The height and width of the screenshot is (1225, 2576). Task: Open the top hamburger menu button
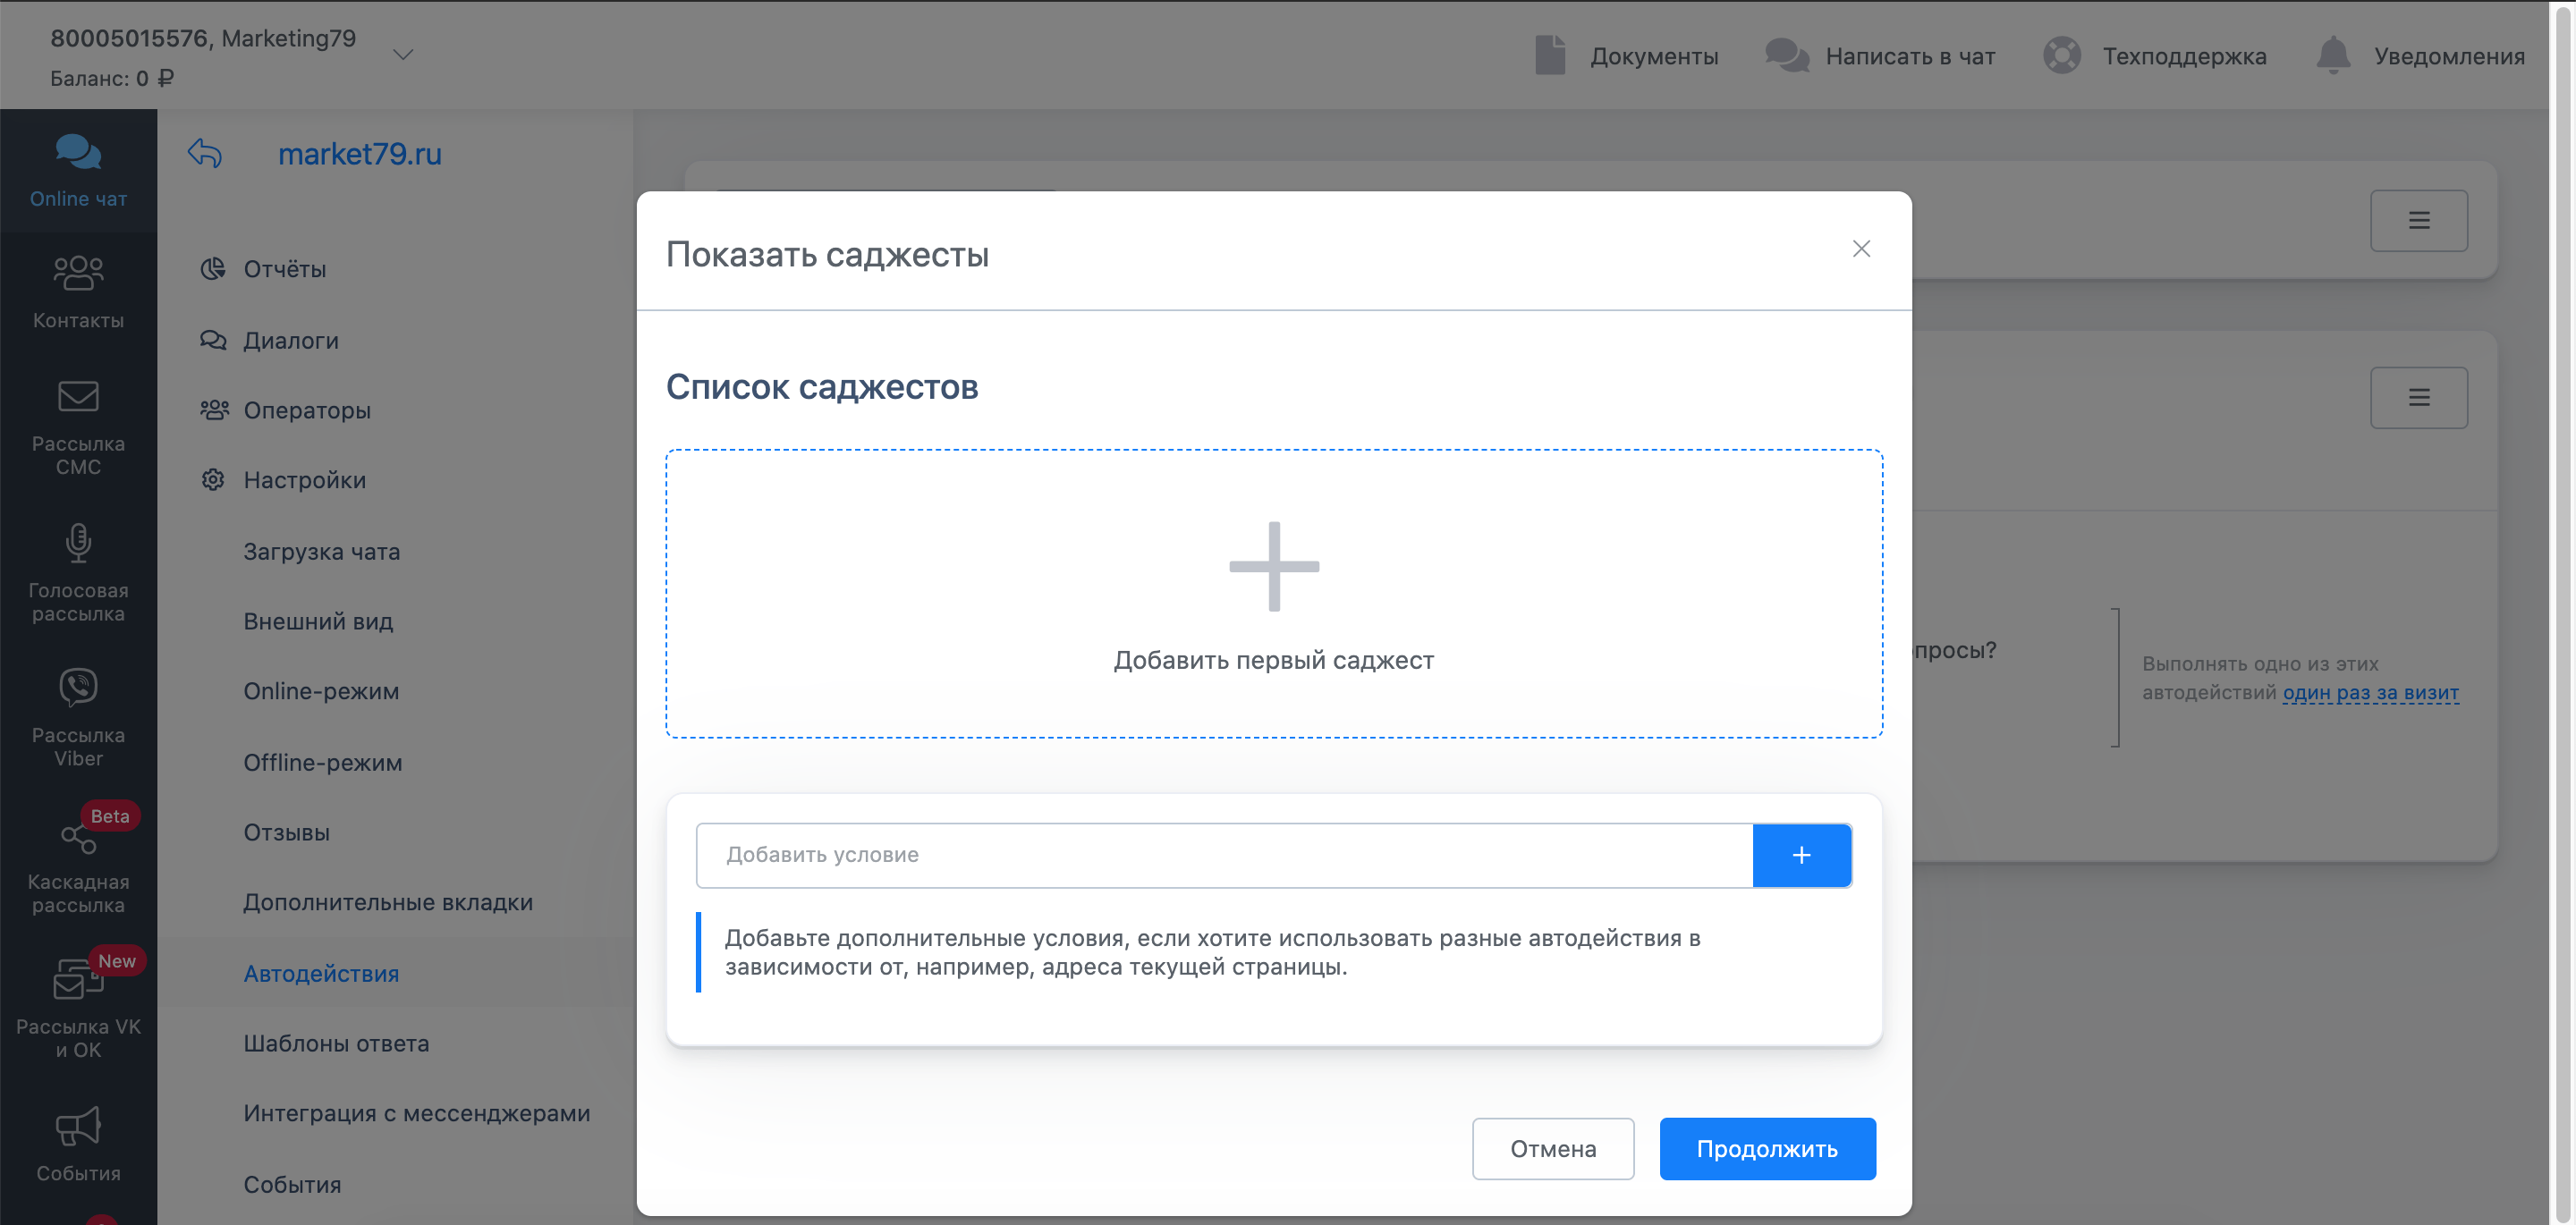[2417, 221]
